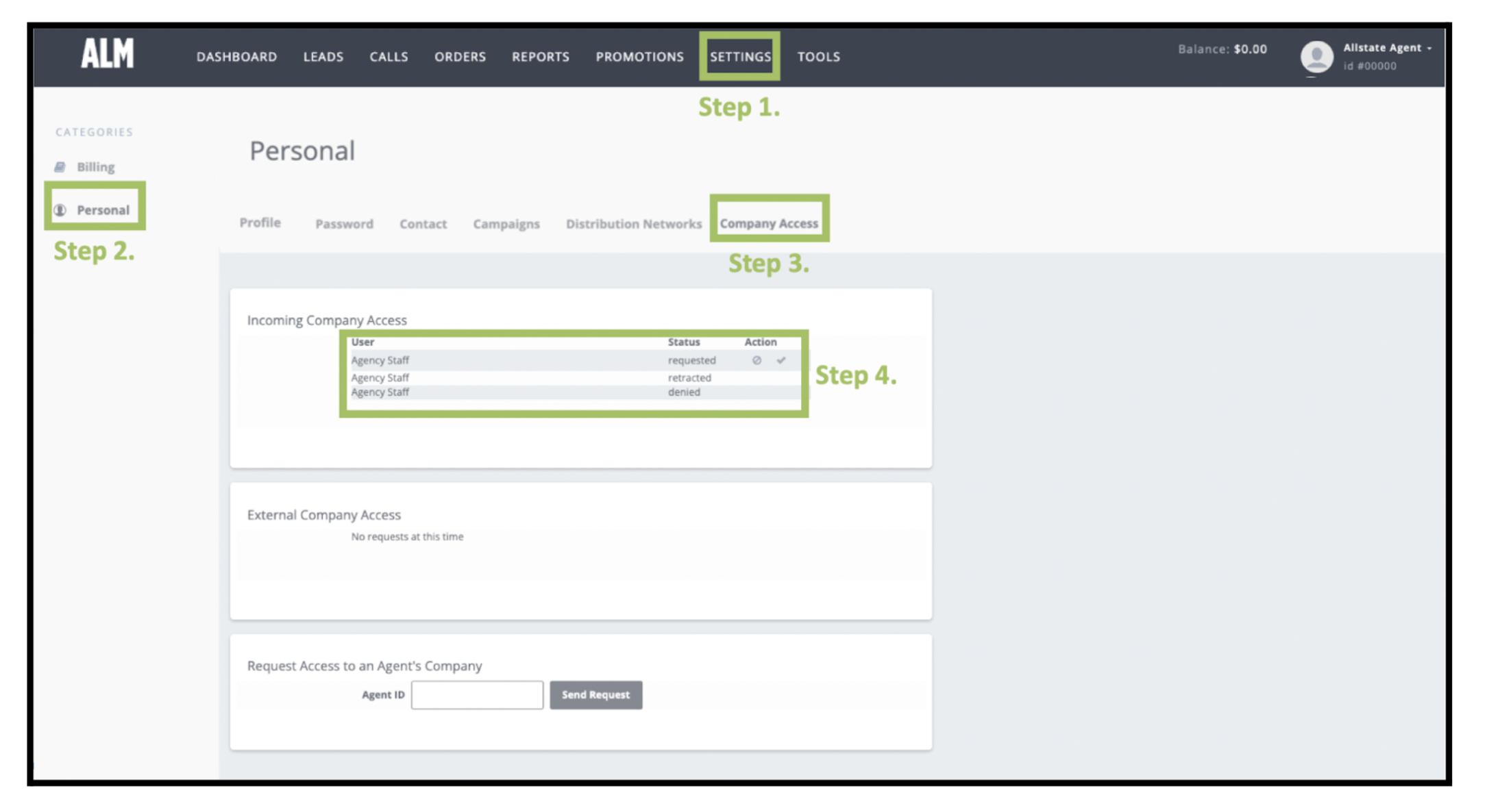Expand the Allstate Agent account dropdown arrow

[x=1429, y=48]
